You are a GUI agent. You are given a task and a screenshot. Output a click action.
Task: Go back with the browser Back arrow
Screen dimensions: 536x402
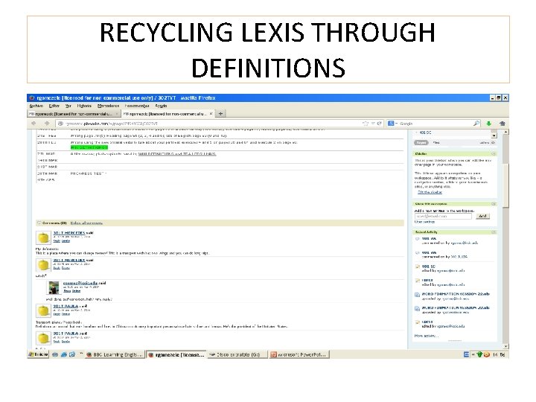(33, 124)
